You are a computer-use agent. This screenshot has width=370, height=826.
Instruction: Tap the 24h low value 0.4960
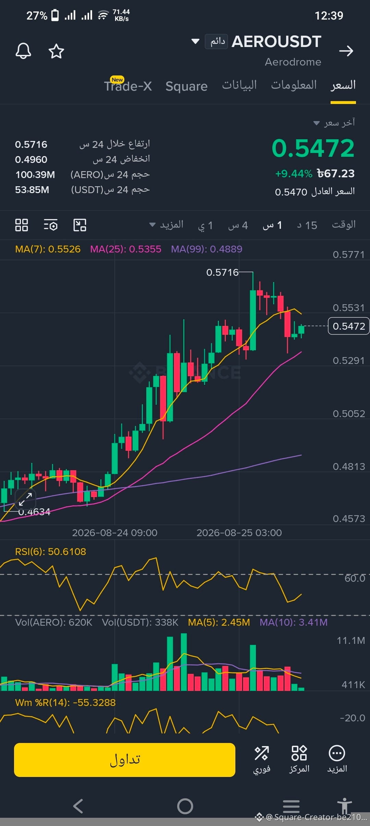coord(31,160)
